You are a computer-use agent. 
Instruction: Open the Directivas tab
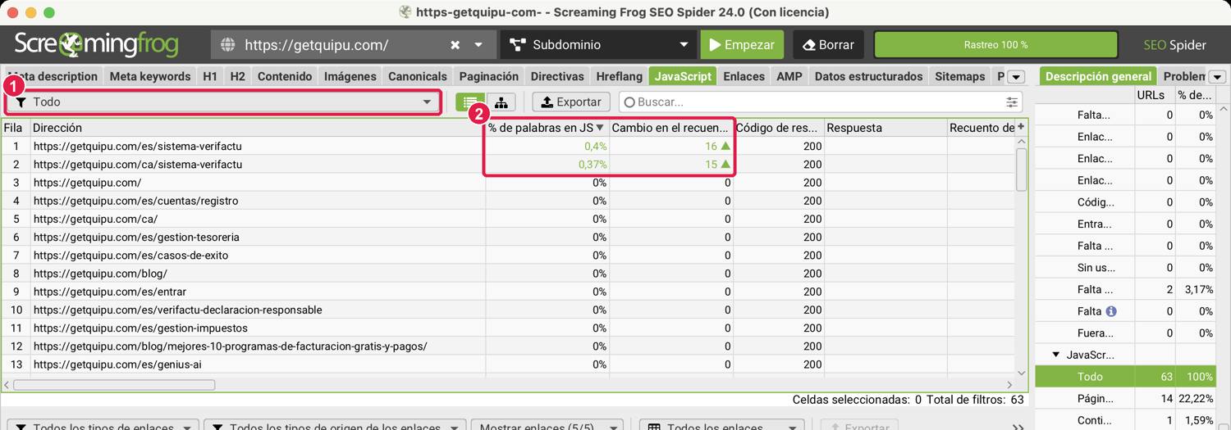557,76
